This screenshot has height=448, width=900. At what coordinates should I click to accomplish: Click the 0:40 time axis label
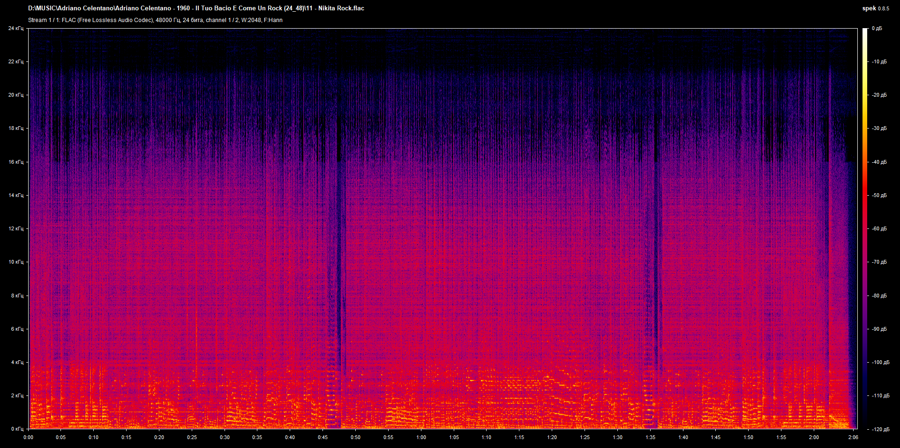pos(290,438)
